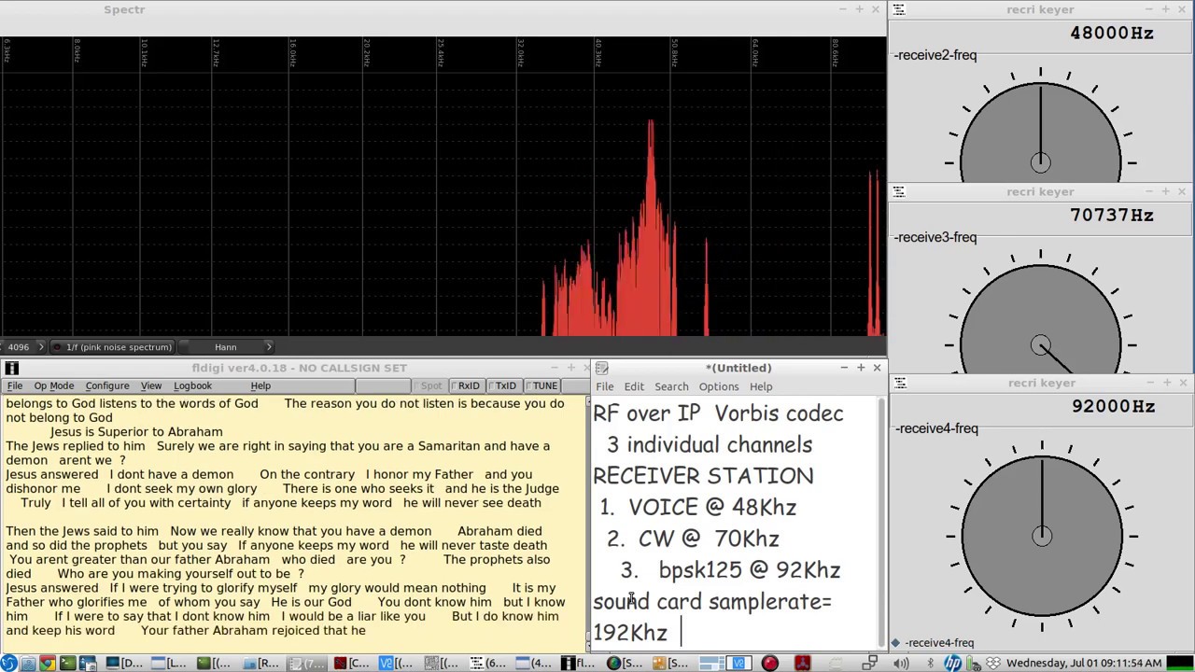Click the VNC taskbar entry with V2 icon
Screen dimensions: 1195x672
[x=398, y=663]
